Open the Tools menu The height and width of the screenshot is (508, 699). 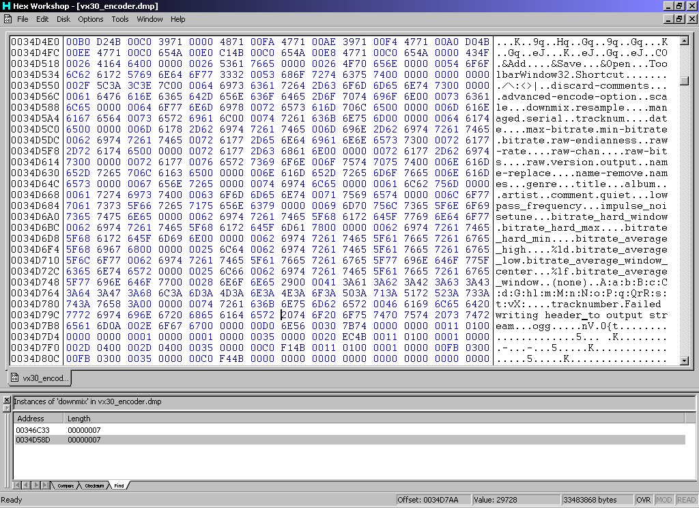click(x=120, y=19)
